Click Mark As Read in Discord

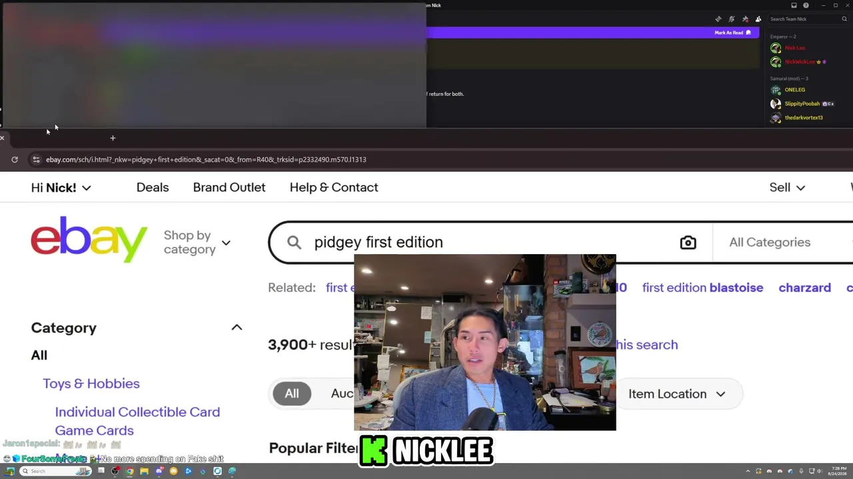point(733,33)
